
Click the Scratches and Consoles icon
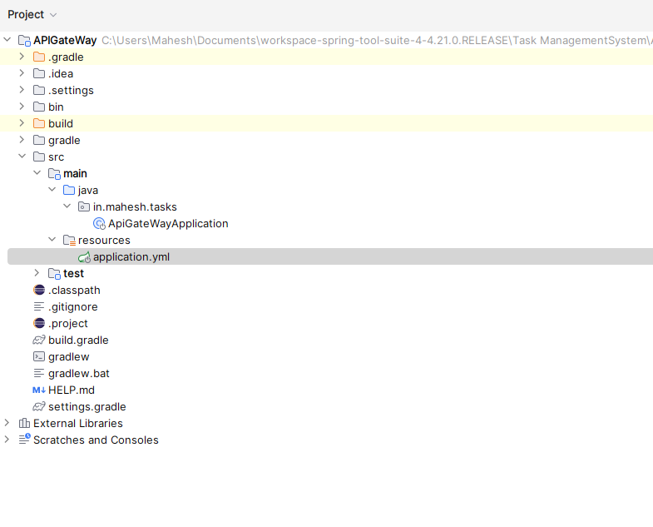pos(25,439)
